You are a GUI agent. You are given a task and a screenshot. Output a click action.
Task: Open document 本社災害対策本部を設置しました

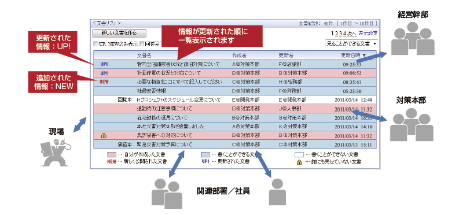(170, 127)
